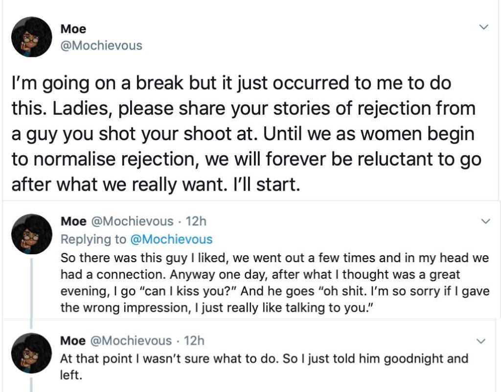The image size is (501, 392).
Task: Open the chevron menu on the main tweet
Action: (484, 27)
